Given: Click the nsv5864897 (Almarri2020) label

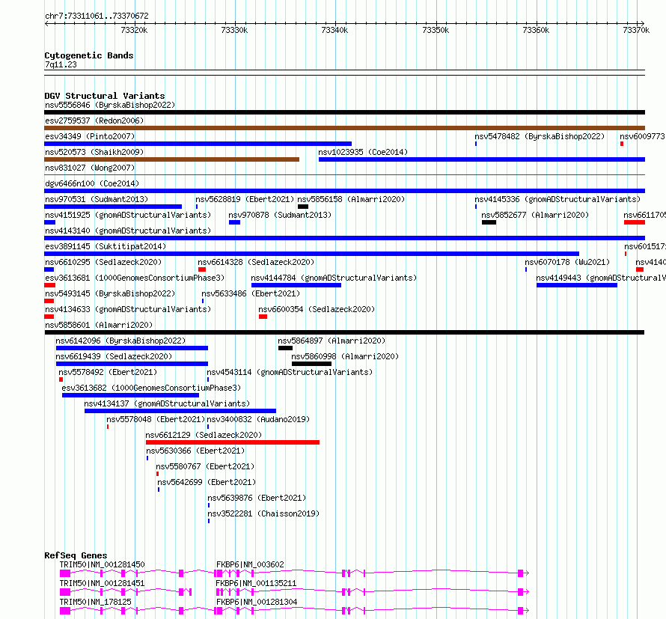Looking at the screenshot, I should pyautogui.click(x=332, y=341).
